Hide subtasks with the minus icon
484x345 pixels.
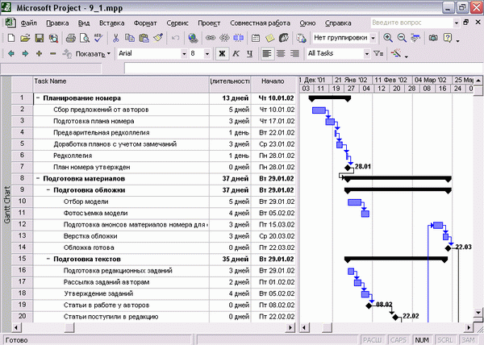coord(53,54)
